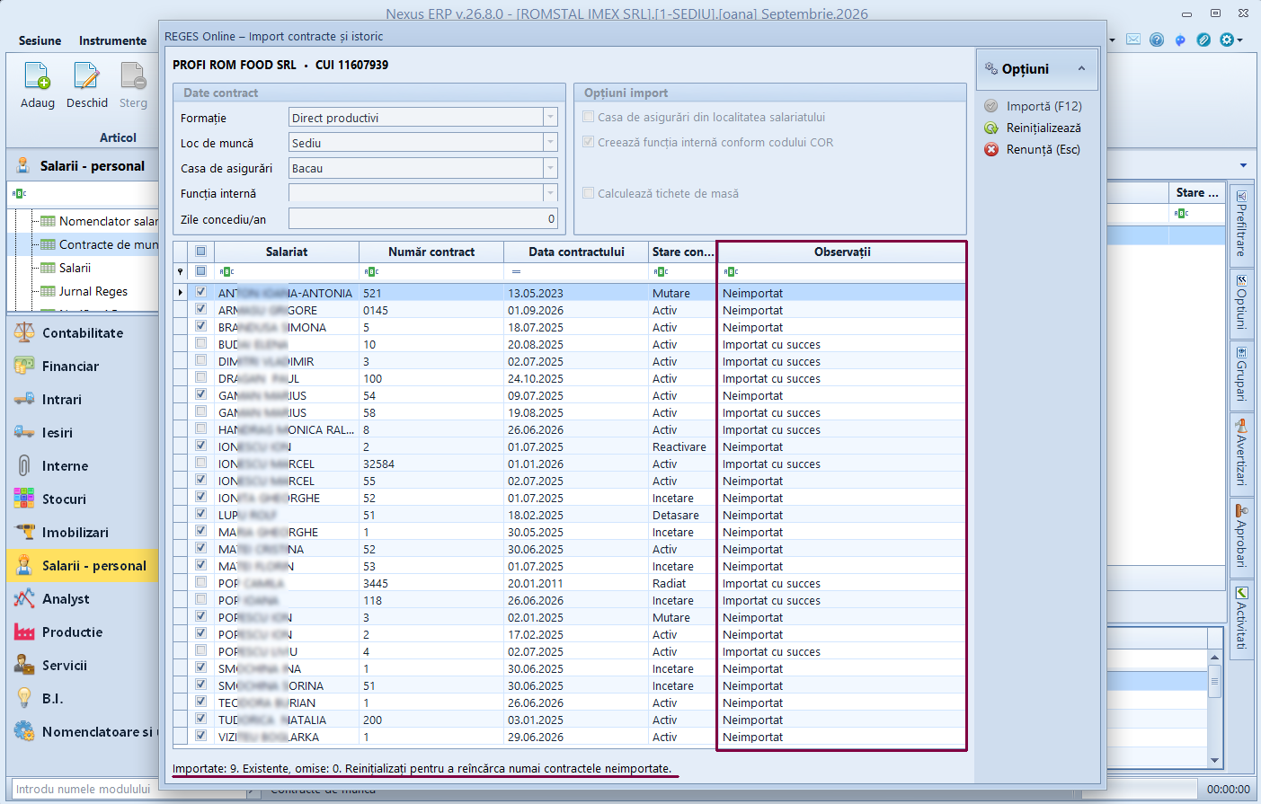Image resolution: width=1261 pixels, height=804 pixels.
Task: Open the Instrumente menu
Action: point(112,40)
